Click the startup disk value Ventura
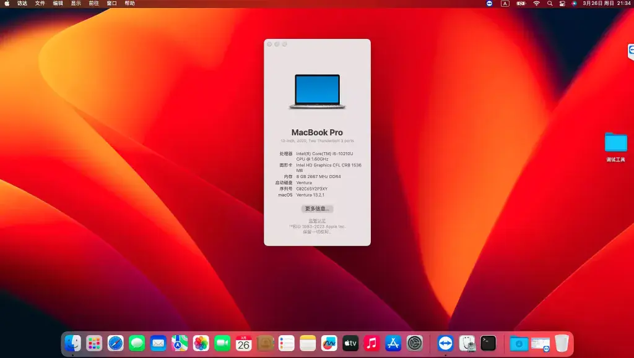This screenshot has width=634, height=358. tap(304, 182)
